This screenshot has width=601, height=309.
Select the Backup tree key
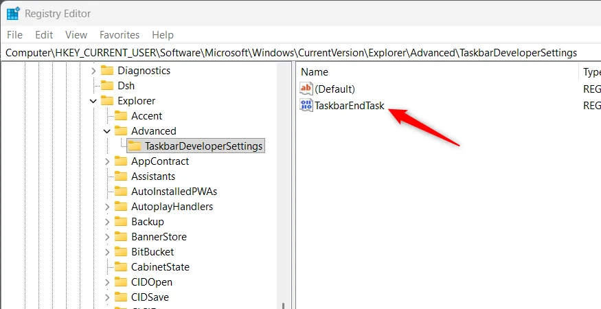click(x=148, y=222)
